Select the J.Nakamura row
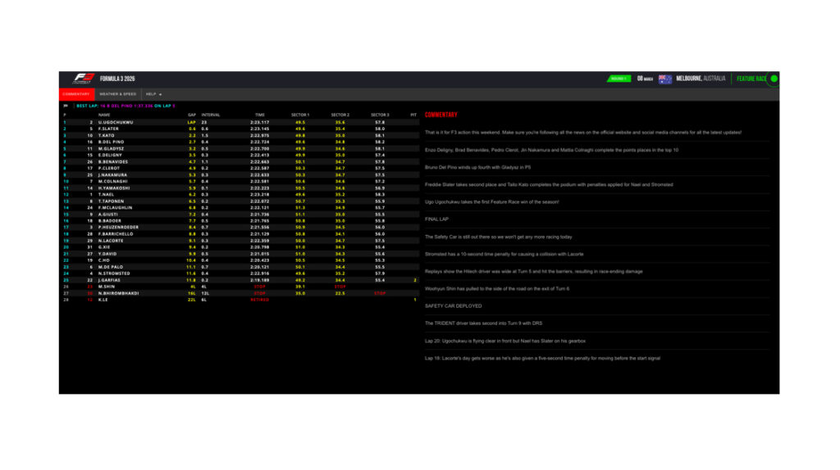 pyautogui.click(x=240, y=175)
